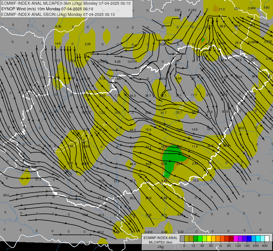Screen dimensions: 273x251
Task: Pick the bright green legend swatch
Action: (200, 238)
